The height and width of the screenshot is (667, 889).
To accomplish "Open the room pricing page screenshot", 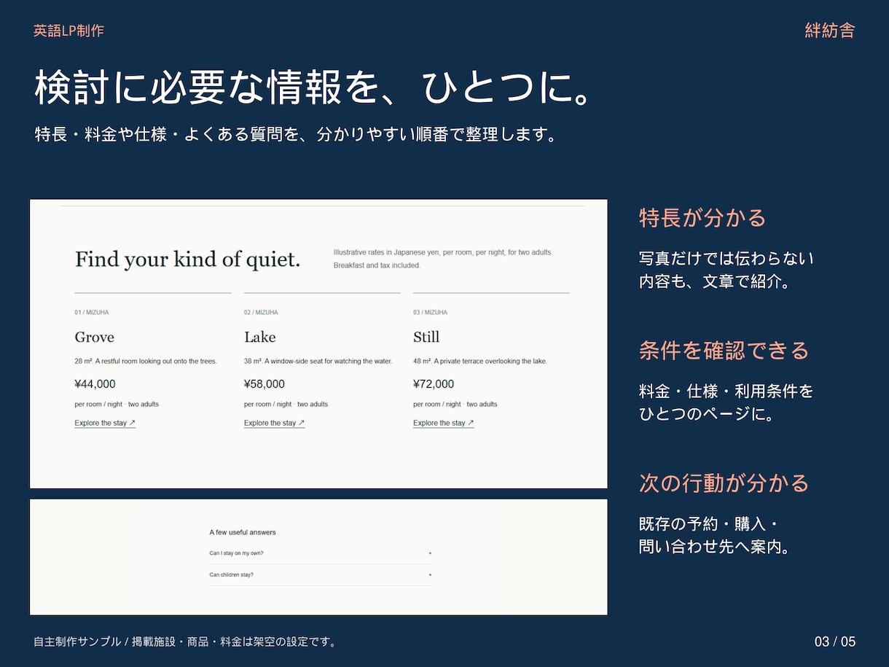I will point(318,344).
